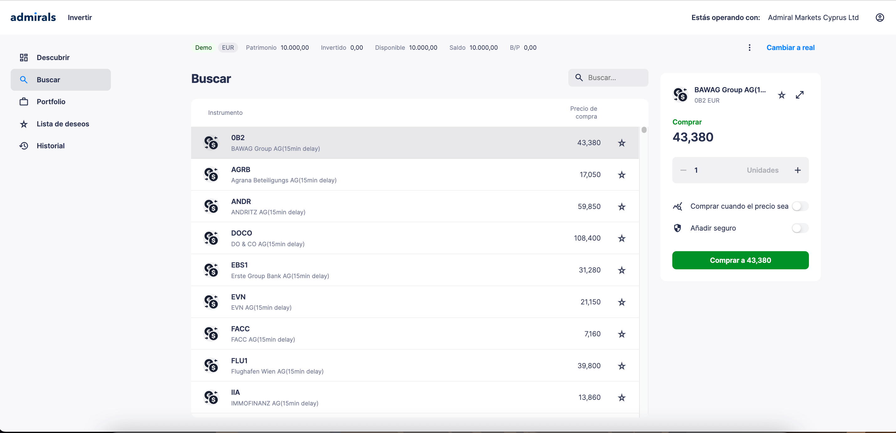The height and width of the screenshot is (433, 896).
Task: Click the AGRB currency exchange icon
Action: [x=211, y=175]
